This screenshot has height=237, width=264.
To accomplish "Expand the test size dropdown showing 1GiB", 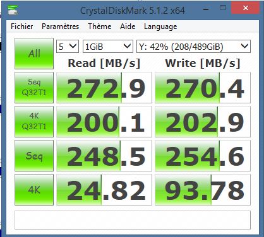I will (108, 46).
